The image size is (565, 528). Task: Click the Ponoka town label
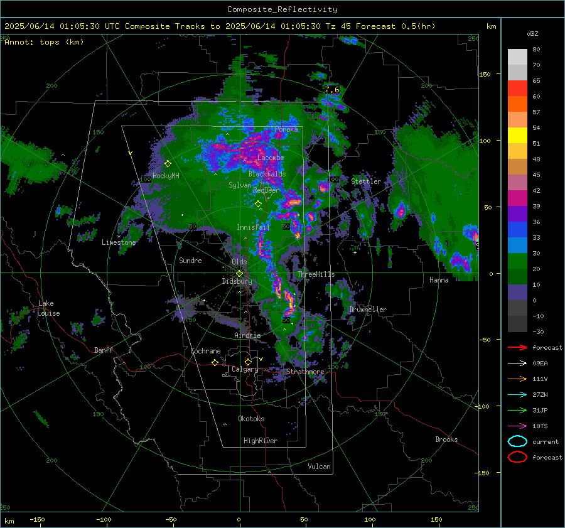(286, 129)
